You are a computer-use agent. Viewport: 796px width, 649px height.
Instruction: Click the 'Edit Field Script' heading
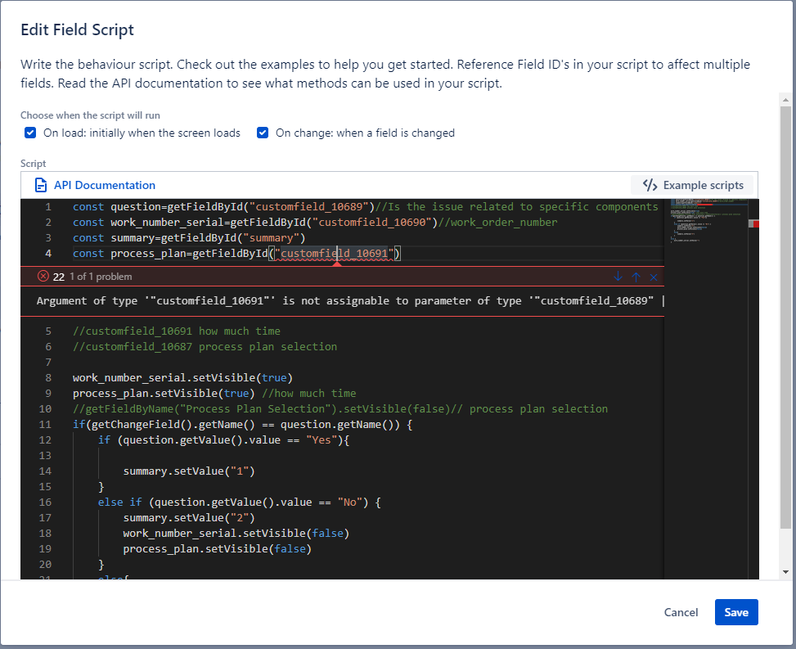pyautogui.click(x=77, y=29)
